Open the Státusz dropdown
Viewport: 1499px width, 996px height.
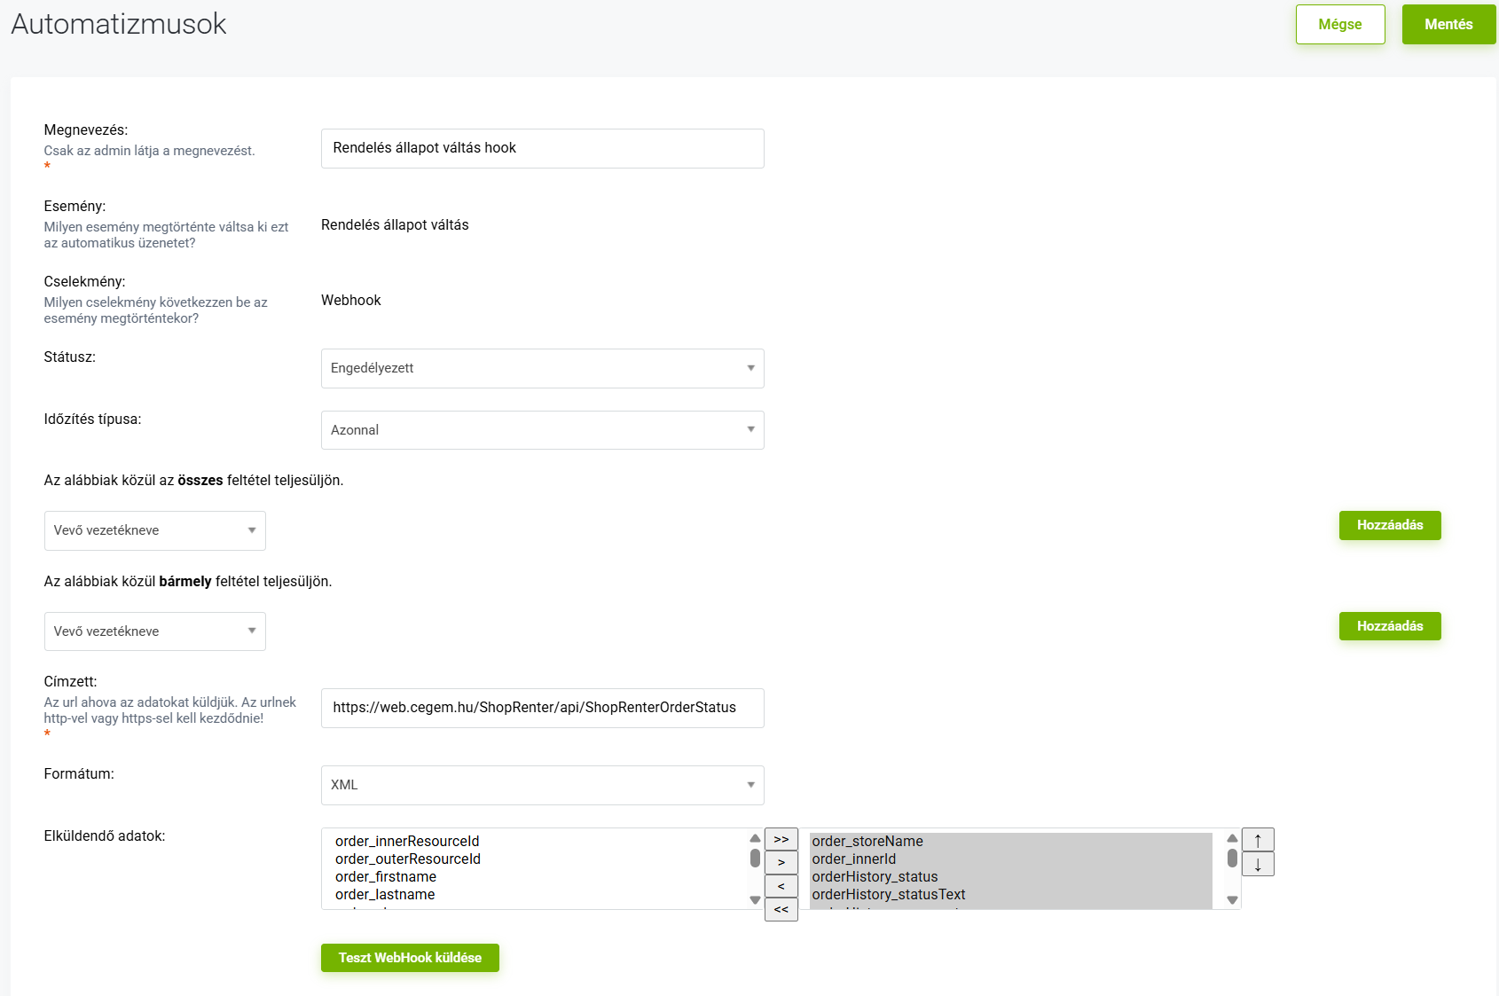(542, 368)
